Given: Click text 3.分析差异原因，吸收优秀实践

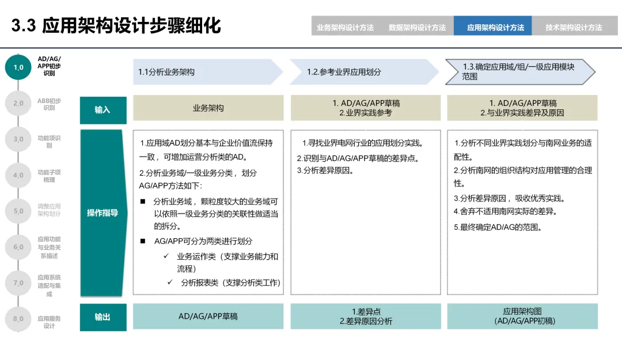Looking at the screenshot, I should [509, 198].
